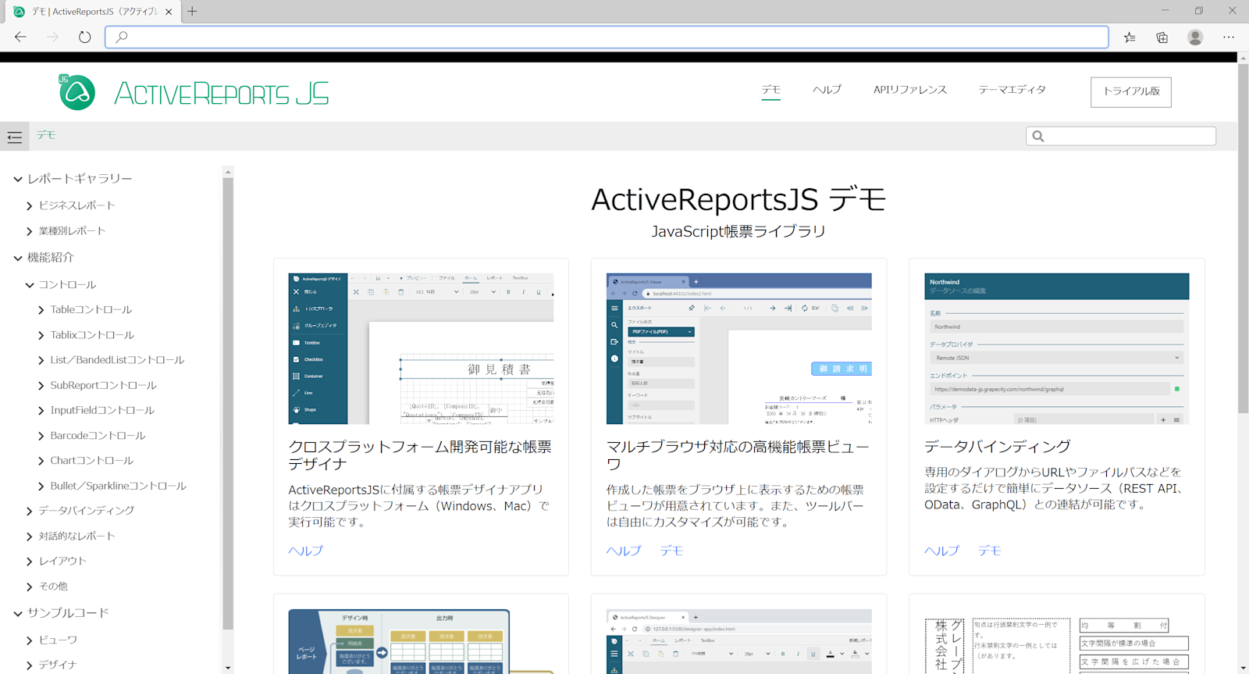Viewport: 1249px width, 674px height.
Task: Open browser favorites star icon
Action: [1130, 37]
